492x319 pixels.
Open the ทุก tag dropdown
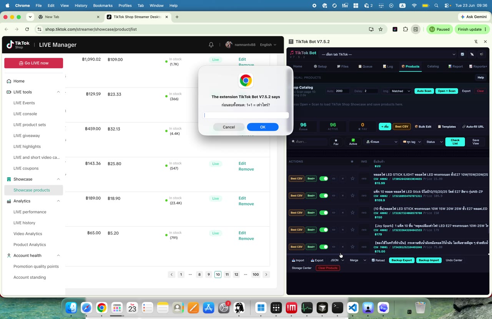tap(412, 142)
